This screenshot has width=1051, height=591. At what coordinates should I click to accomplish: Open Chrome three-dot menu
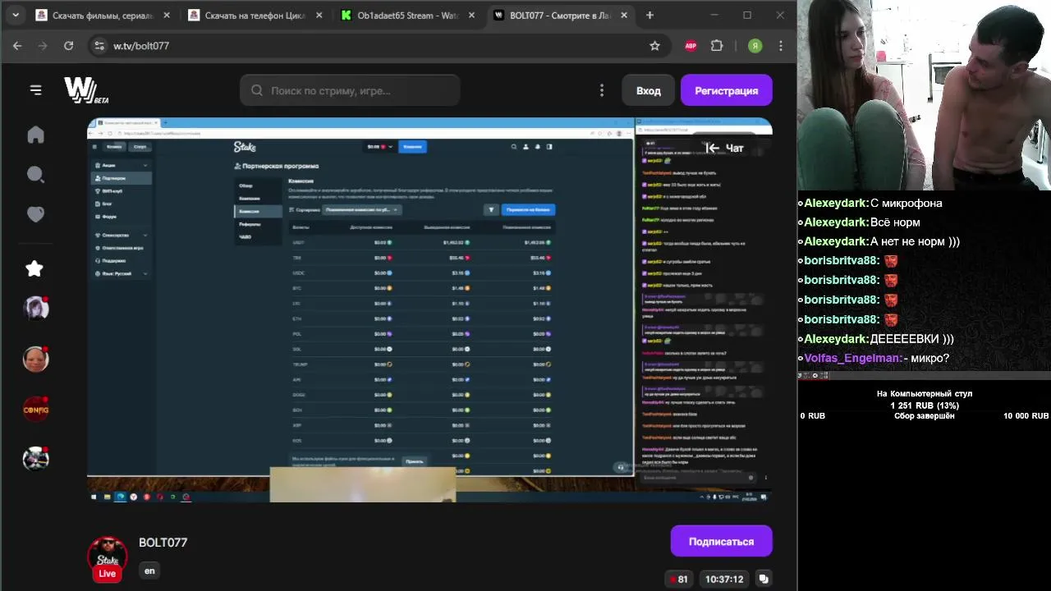[x=781, y=46]
